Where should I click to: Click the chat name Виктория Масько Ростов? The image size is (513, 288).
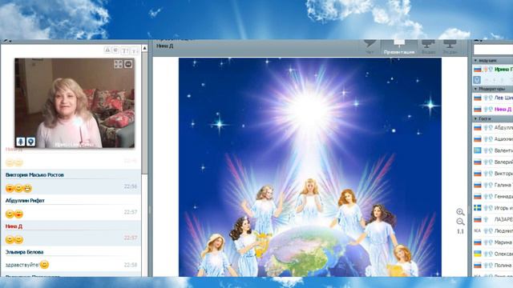tap(34, 175)
